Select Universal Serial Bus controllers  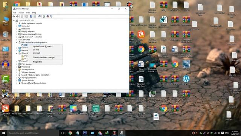[34, 83]
